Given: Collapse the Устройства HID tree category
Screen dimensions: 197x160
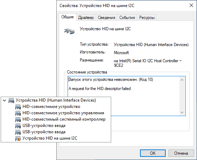Looking at the screenshot, I should [5, 100].
